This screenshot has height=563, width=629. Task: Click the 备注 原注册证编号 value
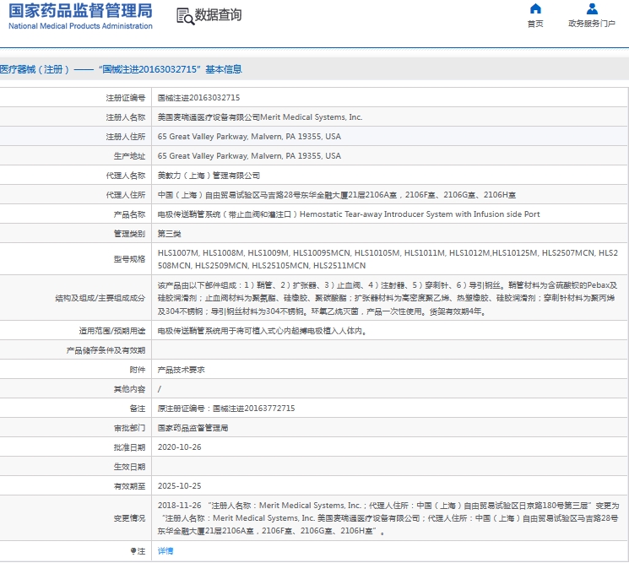(x=226, y=409)
